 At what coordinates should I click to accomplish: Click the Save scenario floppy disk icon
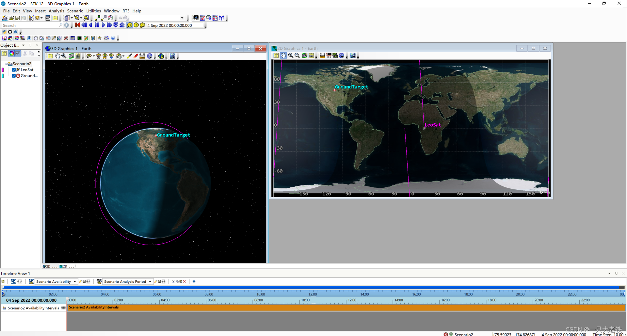(x=18, y=18)
